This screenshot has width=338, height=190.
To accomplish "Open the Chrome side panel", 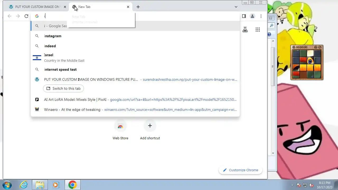I will [244, 16].
